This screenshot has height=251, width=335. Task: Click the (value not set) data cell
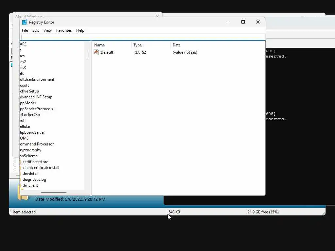[185, 52]
